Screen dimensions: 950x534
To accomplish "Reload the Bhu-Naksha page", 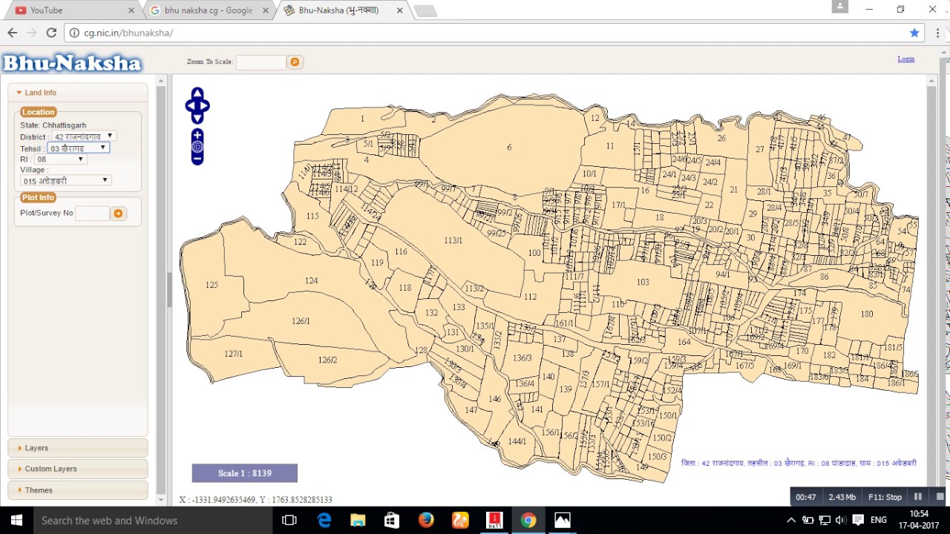I will pos(51,33).
